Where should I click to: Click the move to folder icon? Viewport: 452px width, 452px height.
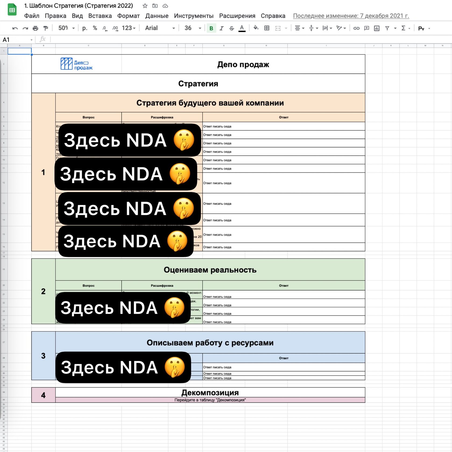tap(155, 6)
